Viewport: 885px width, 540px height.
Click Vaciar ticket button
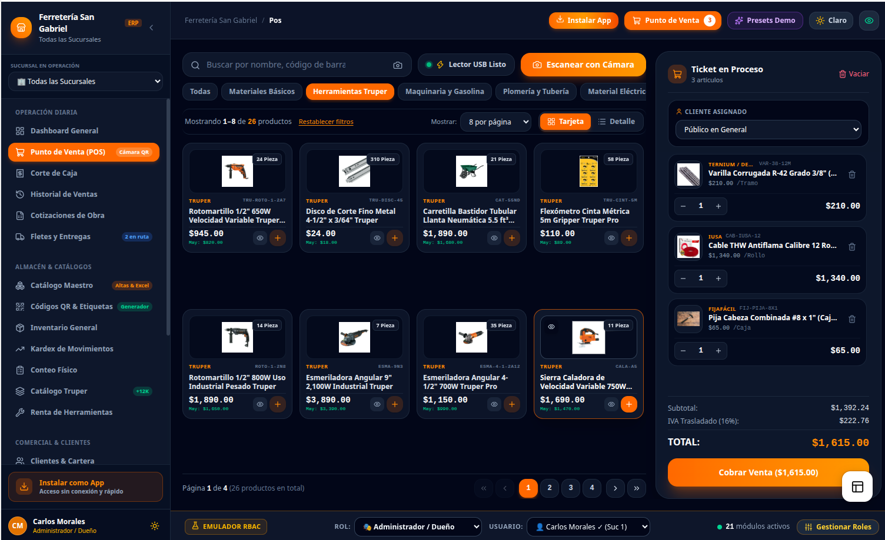tap(854, 74)
